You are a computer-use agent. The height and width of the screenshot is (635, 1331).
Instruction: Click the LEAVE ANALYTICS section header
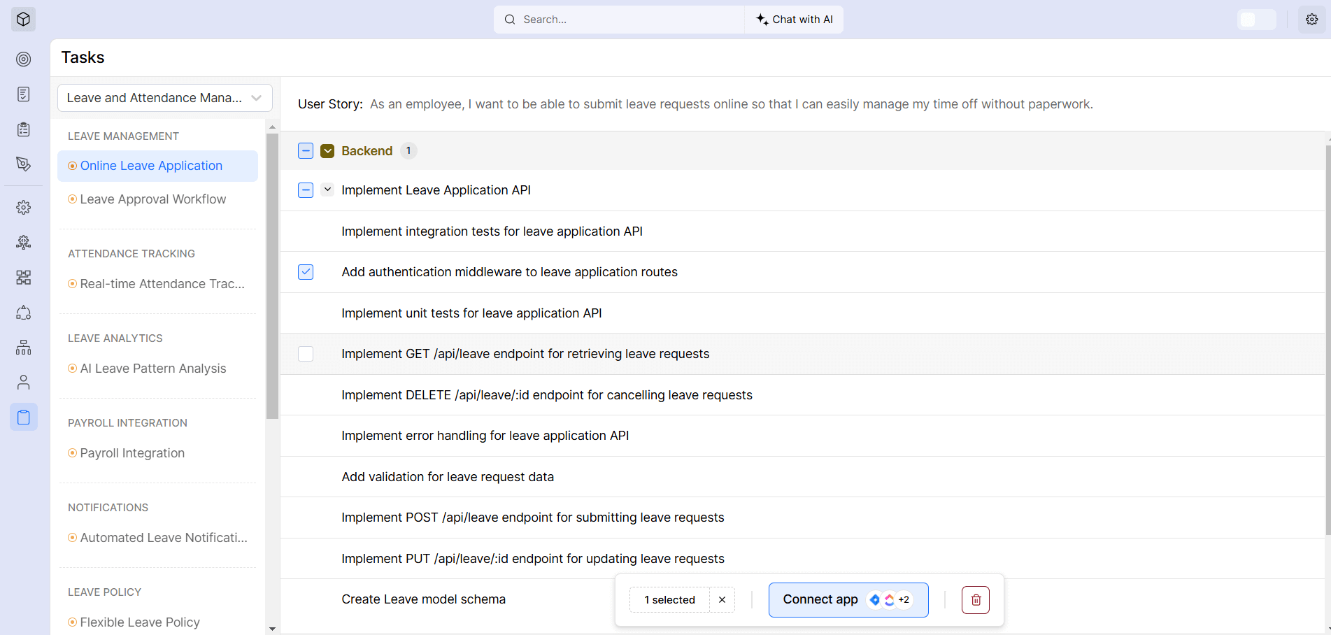pyautogui.click(x=115, y=338)
